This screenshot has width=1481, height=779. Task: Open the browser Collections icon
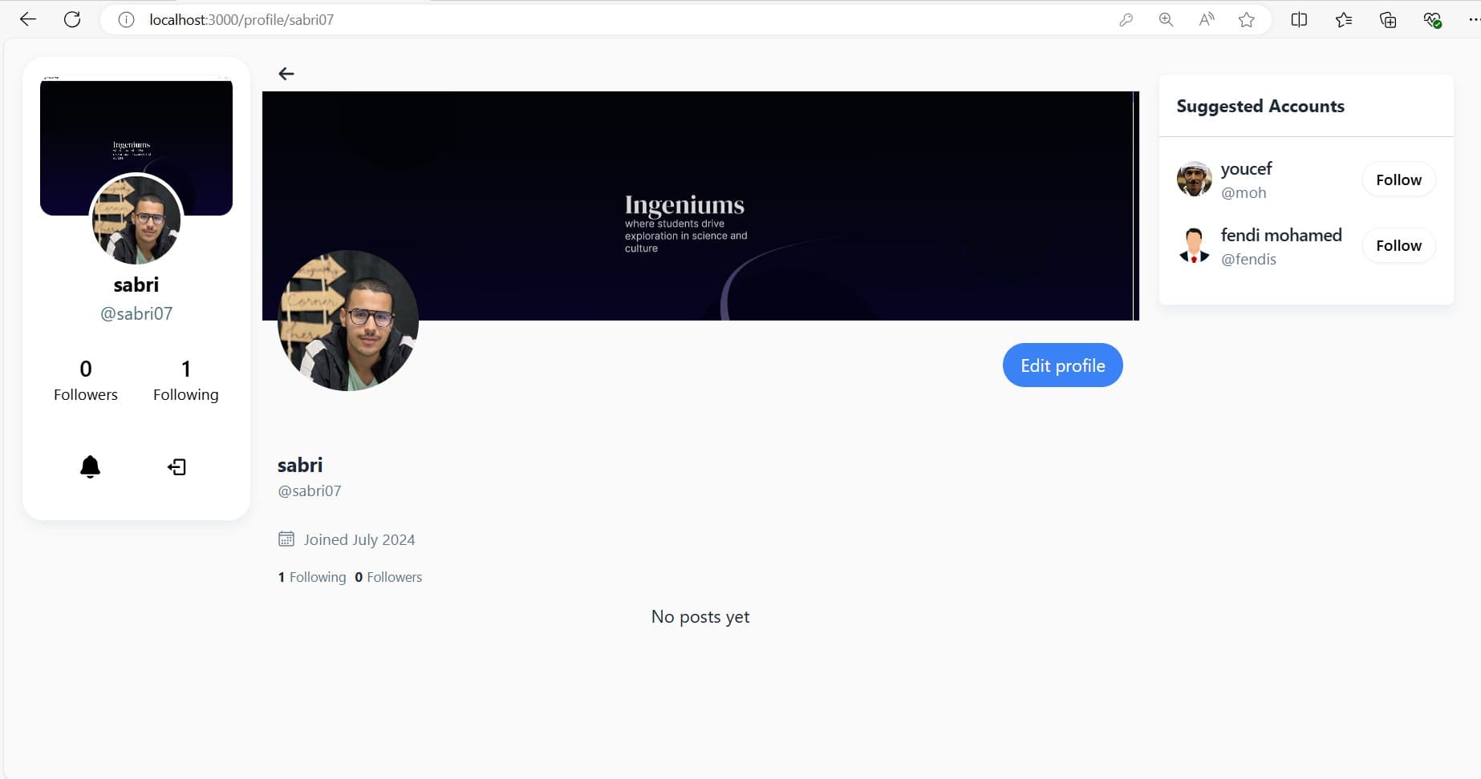(1388, 20)
